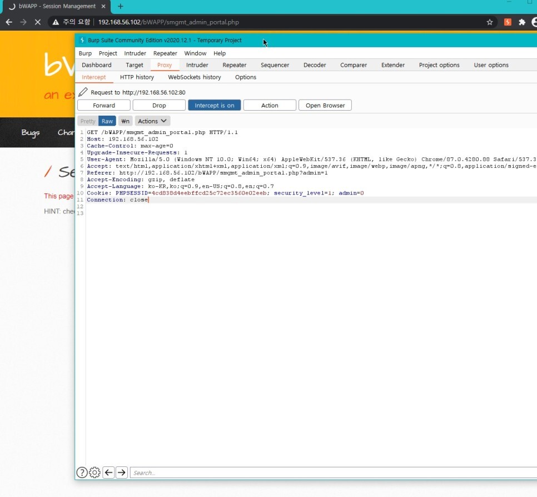Drop the intercepted request

pyautogui.click(x=159, y=105)
